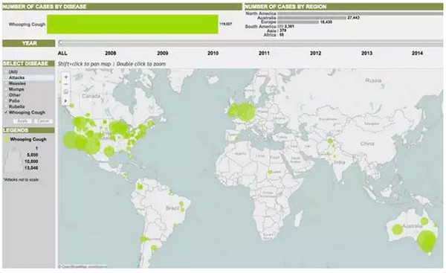Reset map view with the home icon
The height and width of the screenshot is (273, 446).
[x=66, y=91]
